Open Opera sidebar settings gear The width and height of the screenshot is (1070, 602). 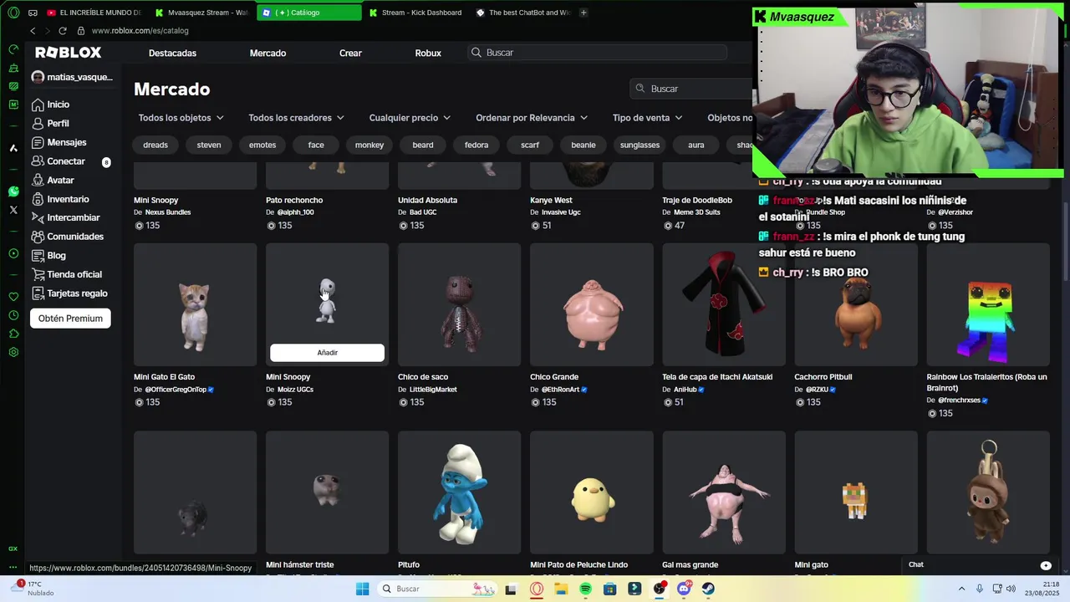click(x=13, y=352)
